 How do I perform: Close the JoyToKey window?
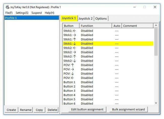155,7
